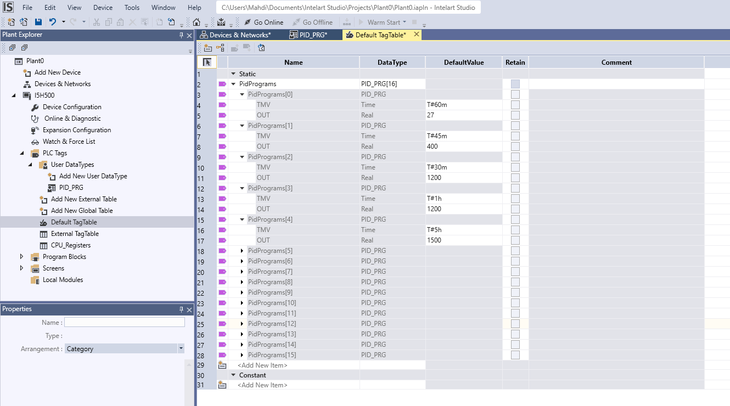Click the Undo arrow icon
Screen dimensions: 730x406
click(x=53, y=22)
